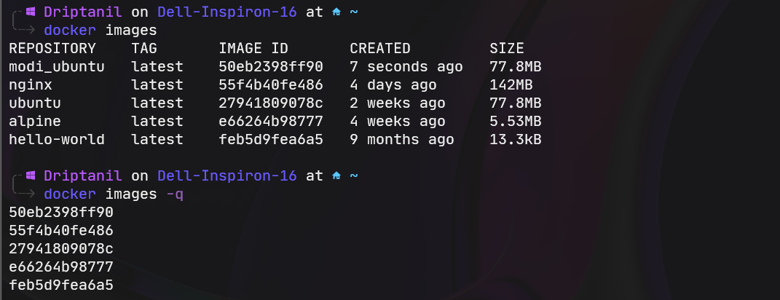Click the REPOSITORY column header
780x300 pixels.
click(52, 49)
